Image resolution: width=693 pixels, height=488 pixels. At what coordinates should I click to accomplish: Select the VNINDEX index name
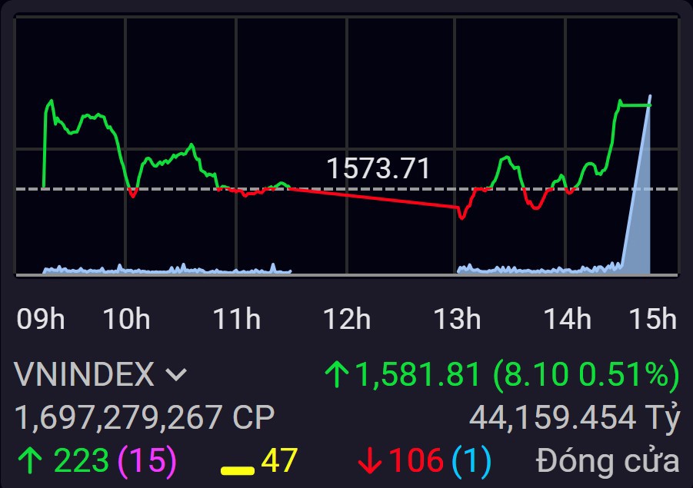point(85,374)
